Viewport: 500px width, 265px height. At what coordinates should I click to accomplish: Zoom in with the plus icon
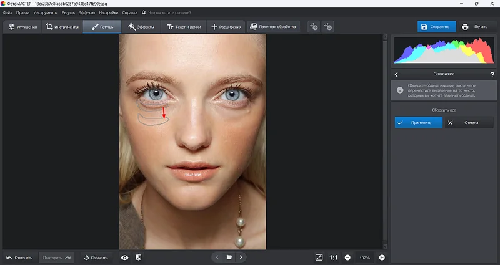pyautogui.click(x=382, y=258)
